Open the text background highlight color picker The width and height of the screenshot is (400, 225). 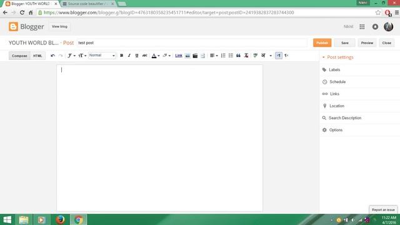(167, 56)
